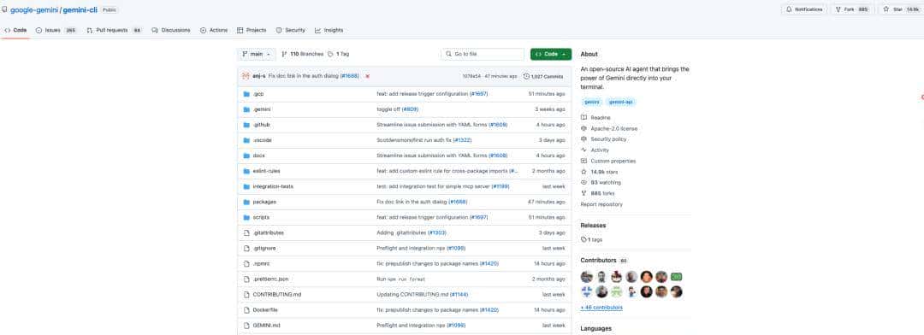Viewport: 924px width, 335px height.
Task: Open the main branch dropdown
Action: 257,54
